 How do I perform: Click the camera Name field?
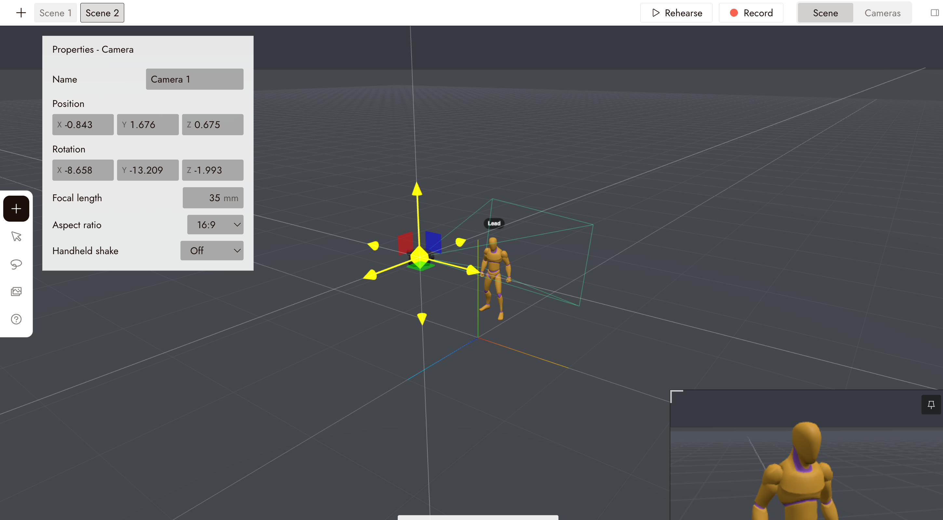tap(195, 79)
